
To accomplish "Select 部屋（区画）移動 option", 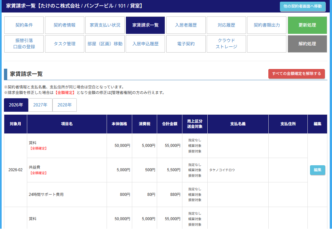I will 105,44.
